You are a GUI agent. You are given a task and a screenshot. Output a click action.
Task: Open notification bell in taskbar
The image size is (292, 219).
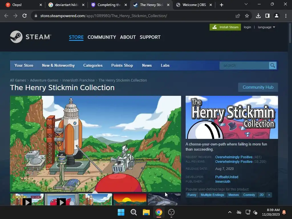point(284,212)
